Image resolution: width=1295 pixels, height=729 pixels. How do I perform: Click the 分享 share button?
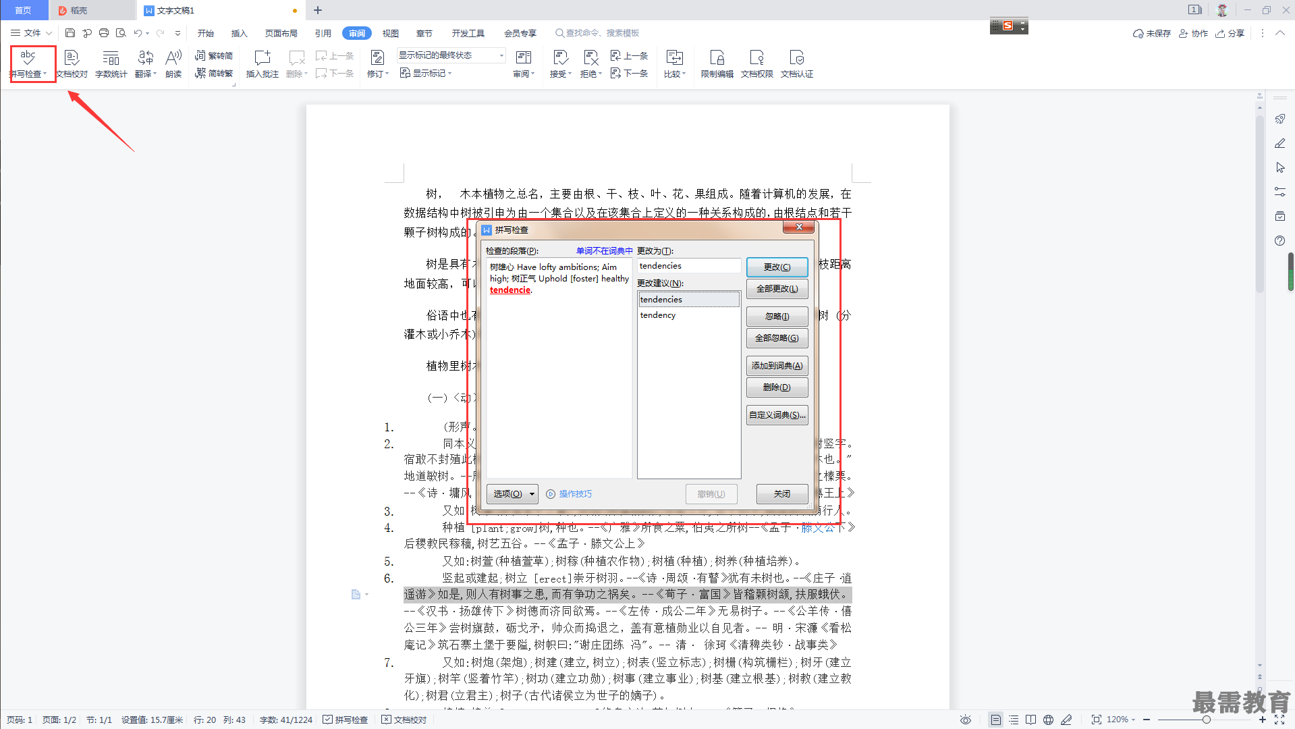point(1230,33)
